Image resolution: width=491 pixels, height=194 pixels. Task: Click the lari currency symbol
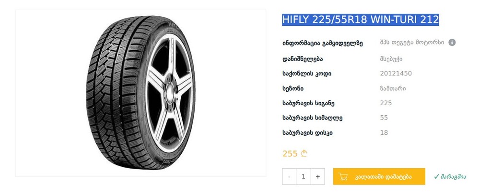(304, 153)
